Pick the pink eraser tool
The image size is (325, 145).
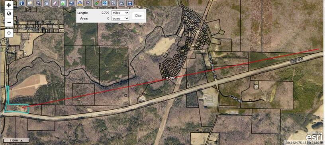point(55,3)
